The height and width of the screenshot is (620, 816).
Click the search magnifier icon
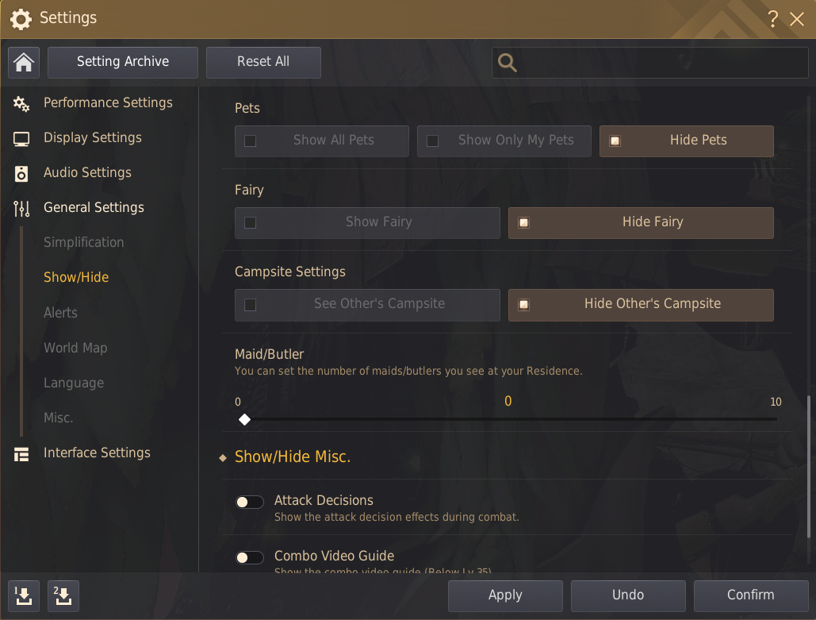click(508, 63)
